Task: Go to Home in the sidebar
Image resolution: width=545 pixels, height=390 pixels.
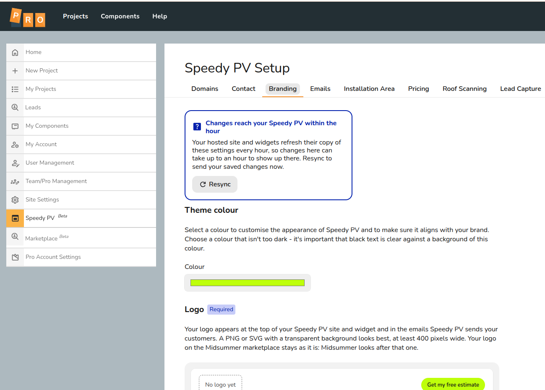Action: click(x=81, y=52)
